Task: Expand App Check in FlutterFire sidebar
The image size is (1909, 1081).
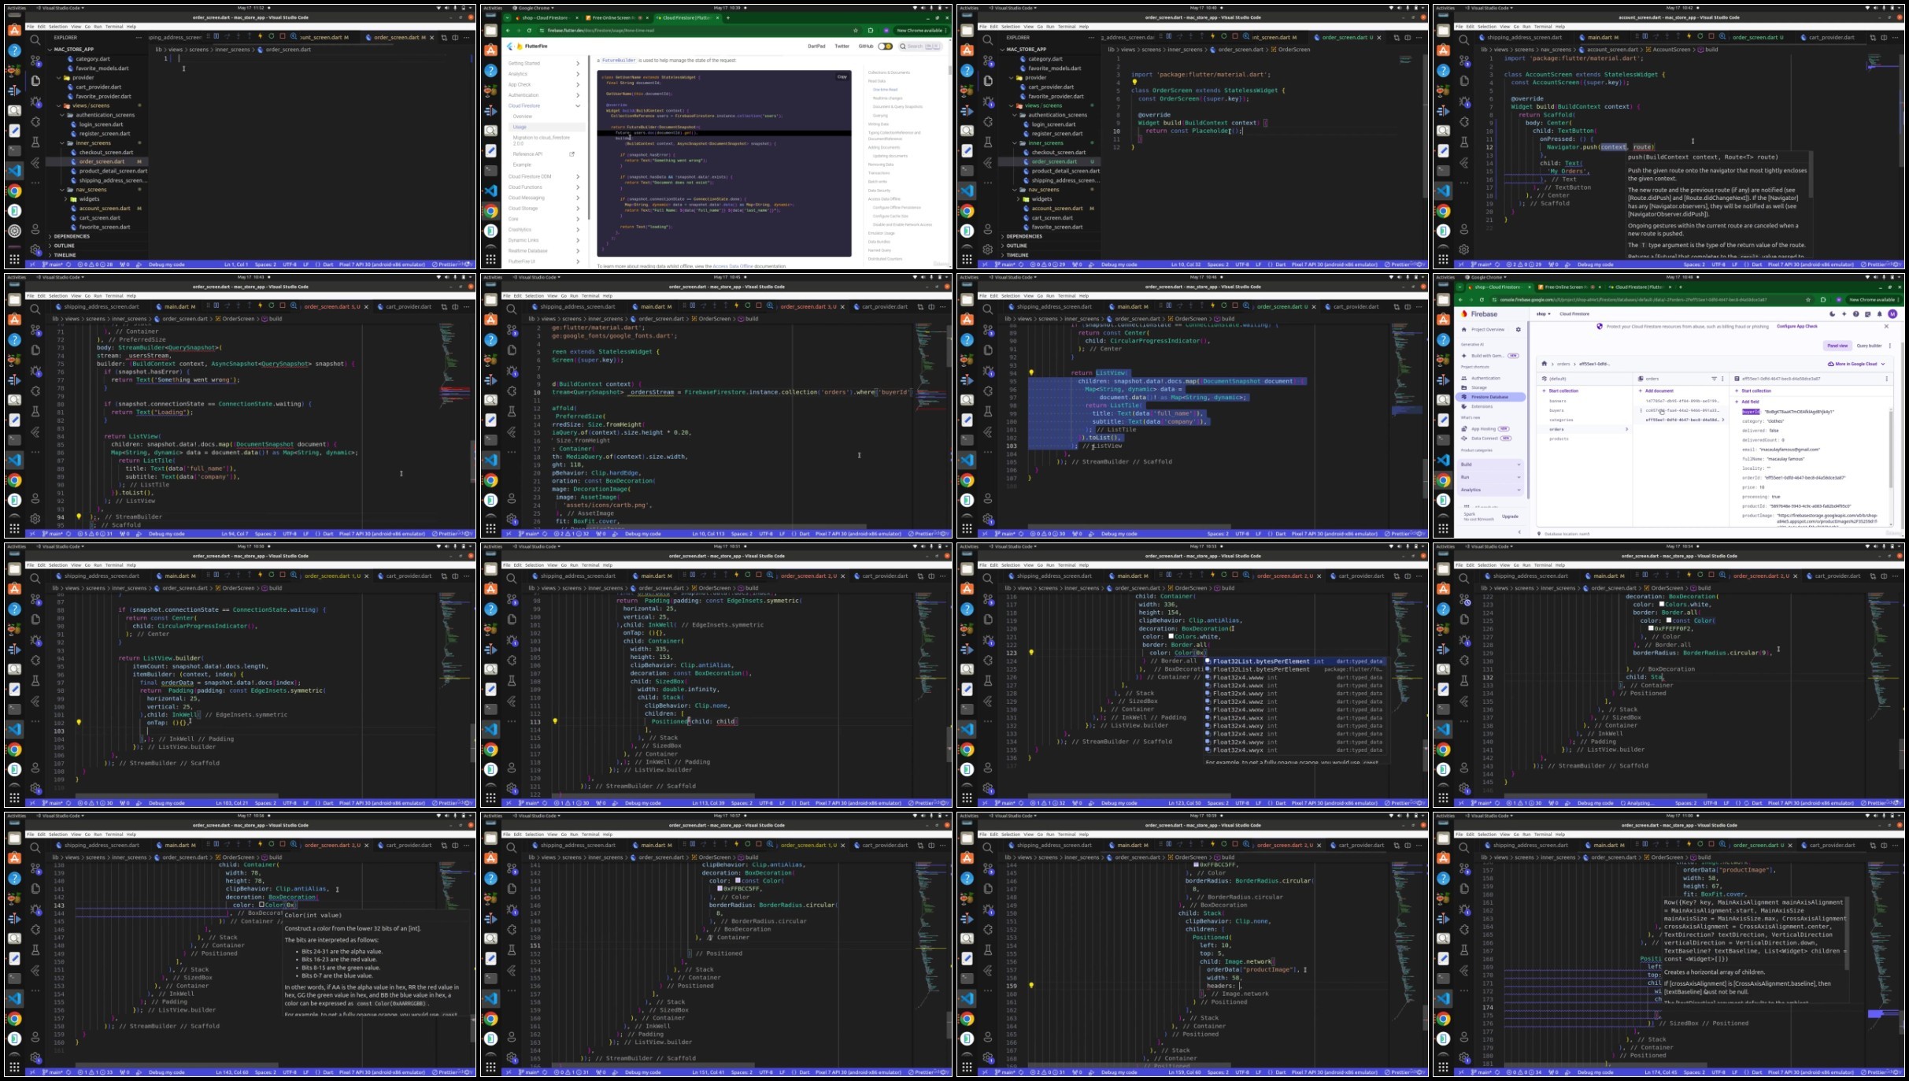Action: [577, 84]
